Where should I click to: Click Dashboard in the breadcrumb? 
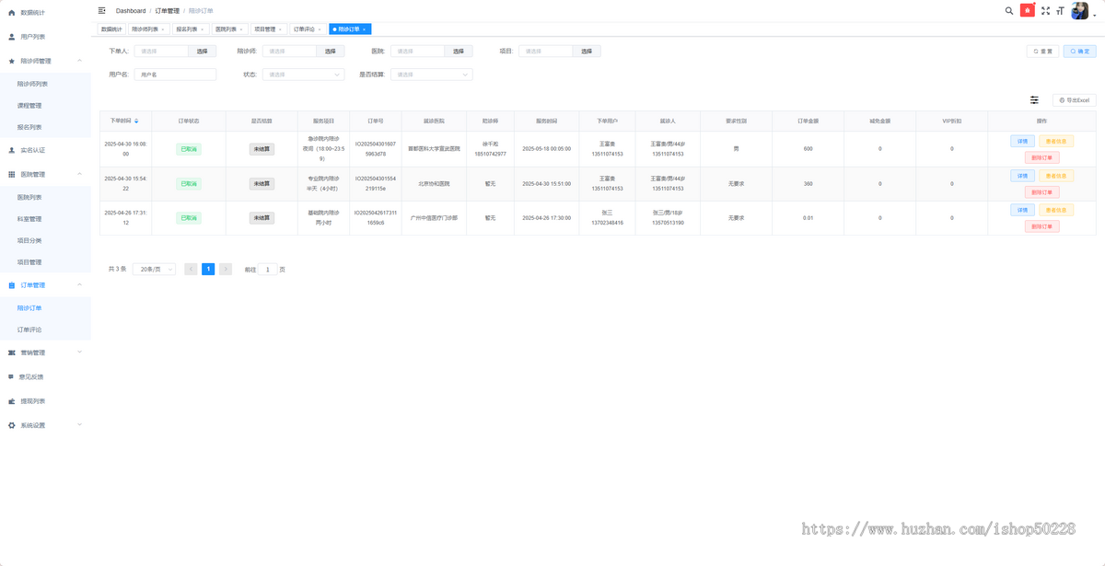click(x=131, y=11)
